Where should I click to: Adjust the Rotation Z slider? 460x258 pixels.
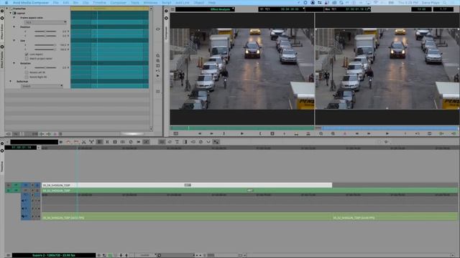click(x=45, y=67)
